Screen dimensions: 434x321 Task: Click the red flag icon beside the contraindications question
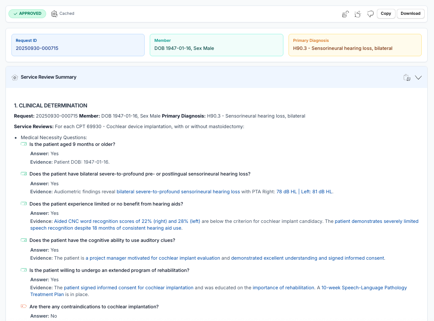pos(23,306)
